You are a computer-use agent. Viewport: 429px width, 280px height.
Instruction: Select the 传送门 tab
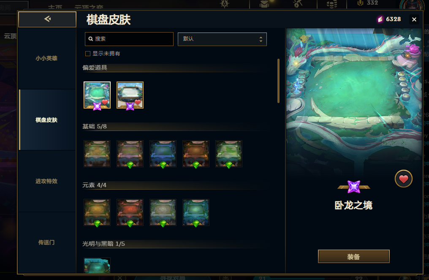[x=46, y=242]
